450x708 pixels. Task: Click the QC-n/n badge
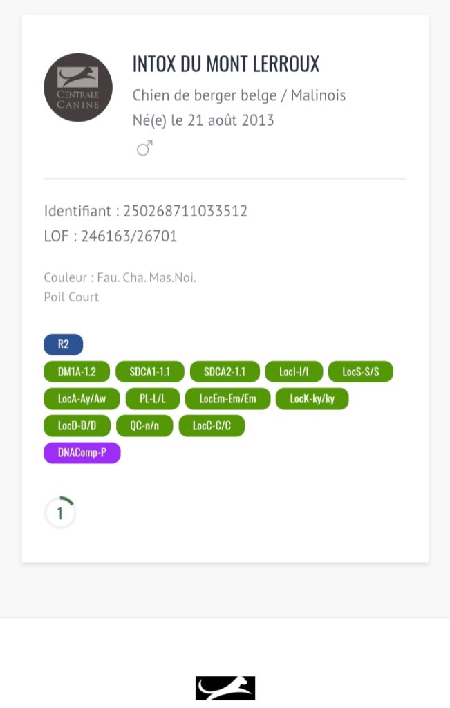144,425
